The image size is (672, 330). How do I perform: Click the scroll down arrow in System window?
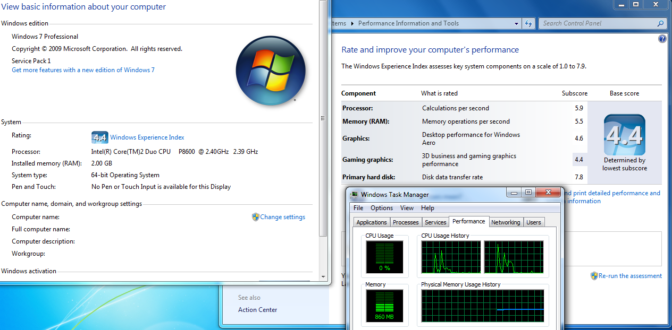[323, 276]
